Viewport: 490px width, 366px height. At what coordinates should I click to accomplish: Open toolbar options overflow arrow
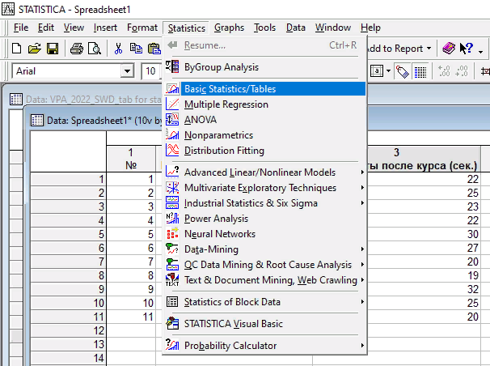click(x=481, y=51)
